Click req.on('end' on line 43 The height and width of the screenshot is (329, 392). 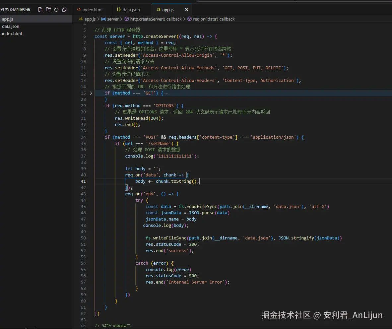pos(141,194)
